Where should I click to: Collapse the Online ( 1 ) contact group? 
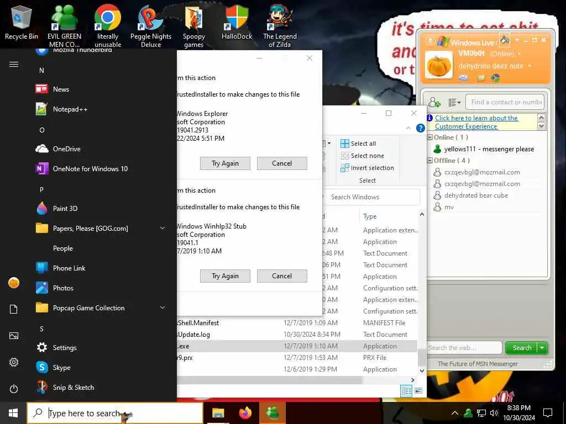pyautogui.click(x=430, y=137)
